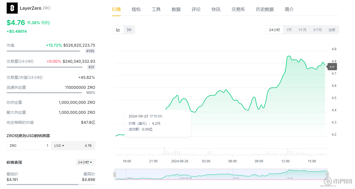Open the 交易所 tab
The height and width of the screenshot is (189, 355).
238,9
